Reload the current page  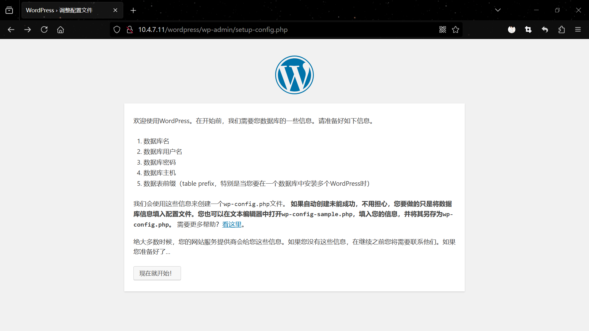tap(44, 29)
